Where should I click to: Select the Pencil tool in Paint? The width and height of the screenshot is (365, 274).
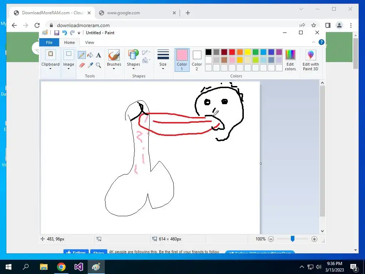tap(82, 55)
